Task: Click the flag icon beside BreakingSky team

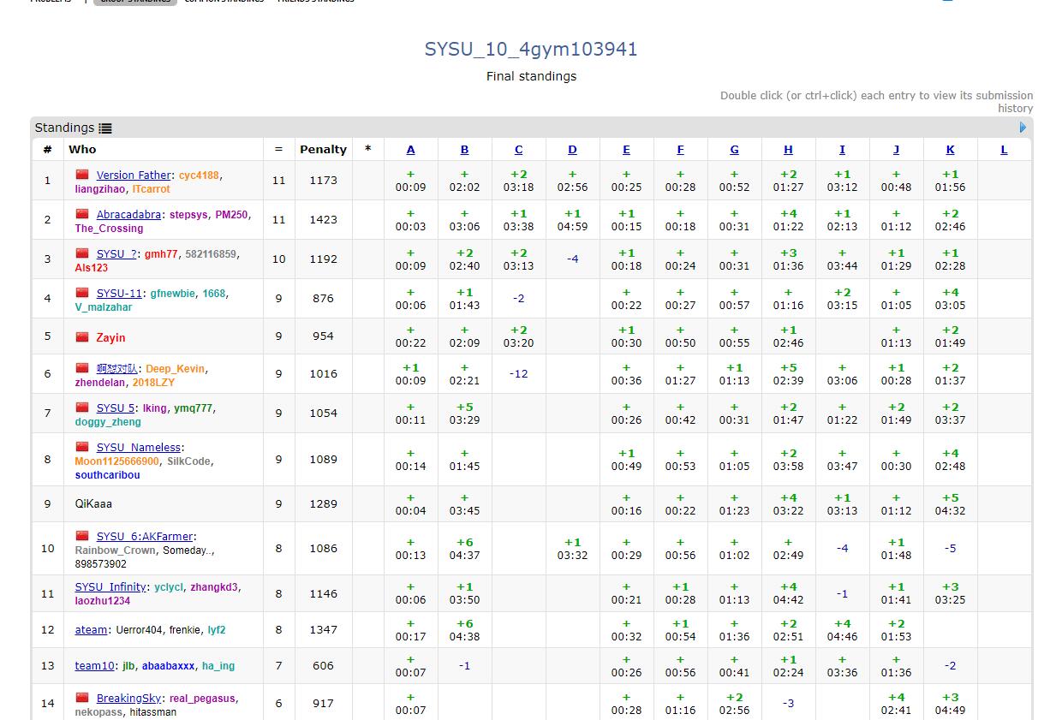Action: coord(82,698)
